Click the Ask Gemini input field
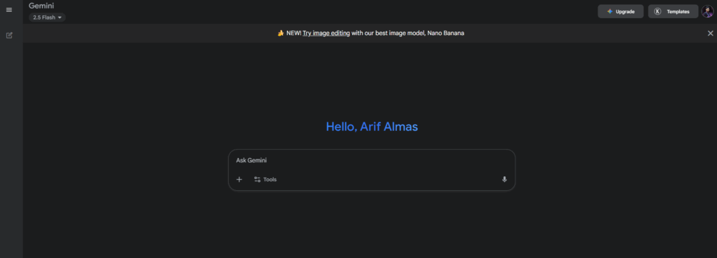This screenshot has width=717, height=258. click(x=372, y=160)
